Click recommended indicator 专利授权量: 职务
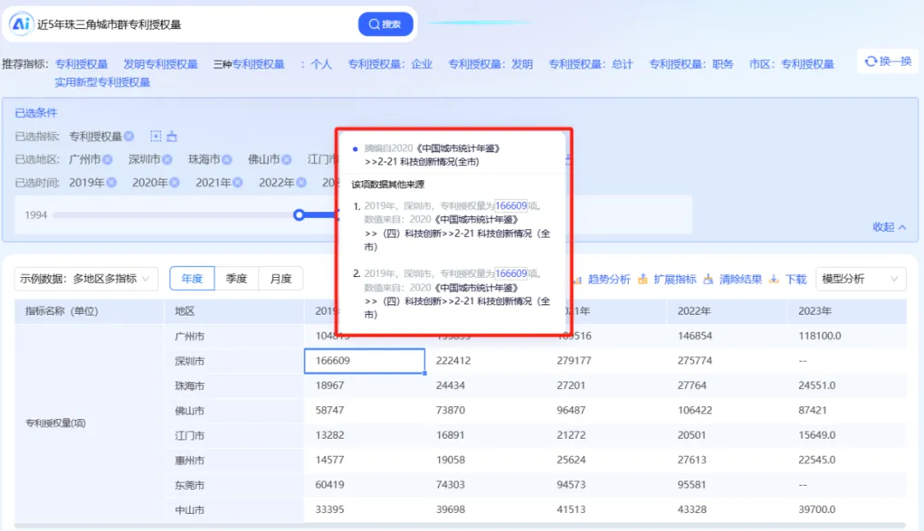Image resolution: width=924 pixels, height=531 pixels. (x=690, y=64)
